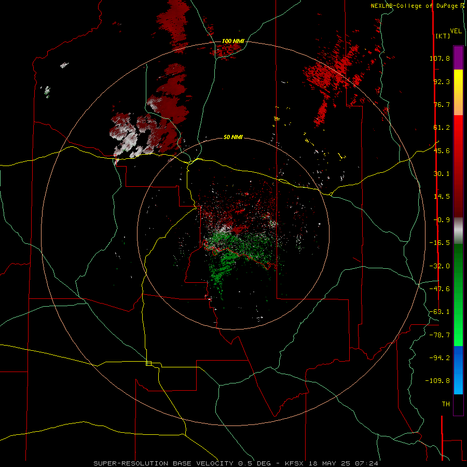Select the 14.5 scale value
Screen dimensions: 467x467
442,197
